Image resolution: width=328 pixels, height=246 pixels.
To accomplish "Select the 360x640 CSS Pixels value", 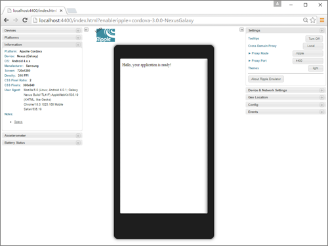I will [x=29, y=85].
